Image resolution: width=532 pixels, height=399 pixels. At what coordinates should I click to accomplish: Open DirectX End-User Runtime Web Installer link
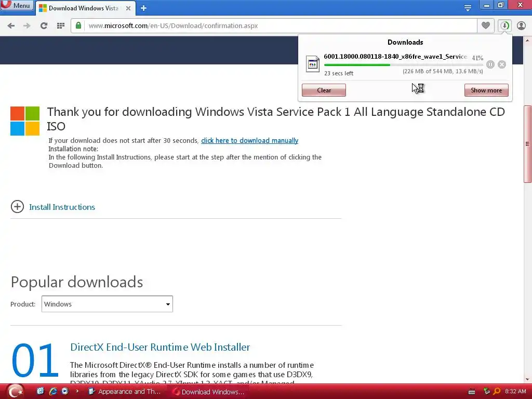pyautogui.click(x=160, y=347)
